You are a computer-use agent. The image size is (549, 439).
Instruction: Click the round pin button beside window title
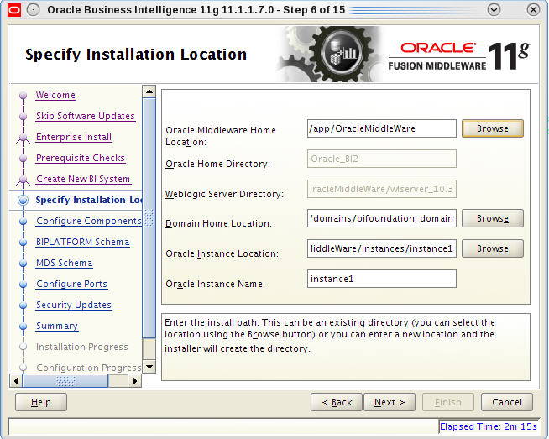tap(34, 10)
